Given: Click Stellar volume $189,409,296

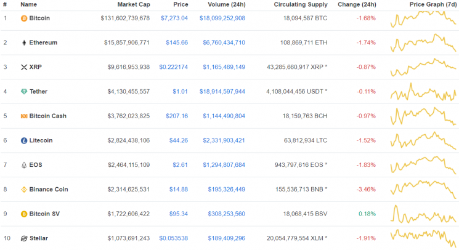Looking at the screenshot, I should pyautogui.click(x=227, y=238).
